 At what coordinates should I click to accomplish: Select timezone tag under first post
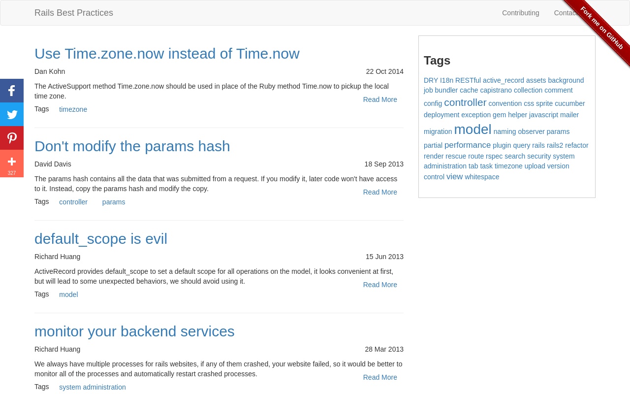(73, 109)
